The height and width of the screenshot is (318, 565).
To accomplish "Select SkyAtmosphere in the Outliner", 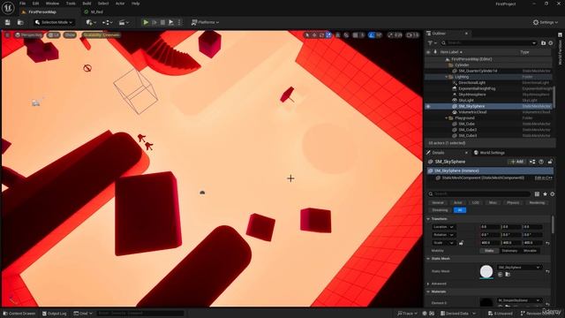I will (472, 95).
